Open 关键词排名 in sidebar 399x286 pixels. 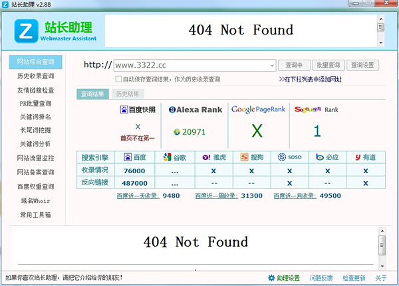click(36, 117)
